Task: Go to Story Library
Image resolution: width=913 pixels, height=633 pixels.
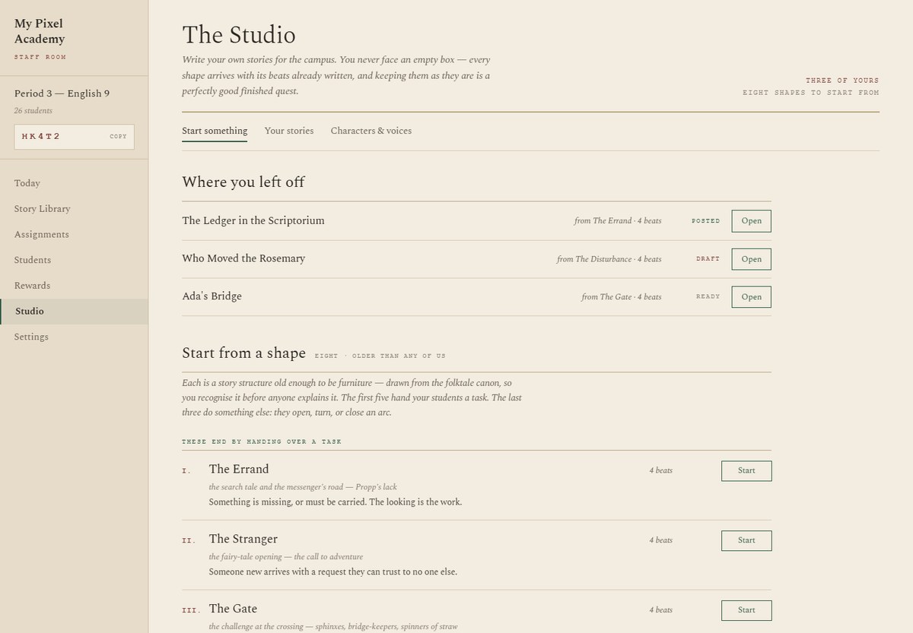Action: click(x=74, y=209)
